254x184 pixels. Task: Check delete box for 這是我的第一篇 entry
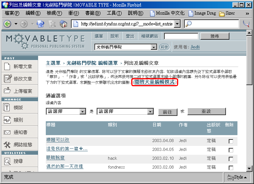click(x=231, y=150)
